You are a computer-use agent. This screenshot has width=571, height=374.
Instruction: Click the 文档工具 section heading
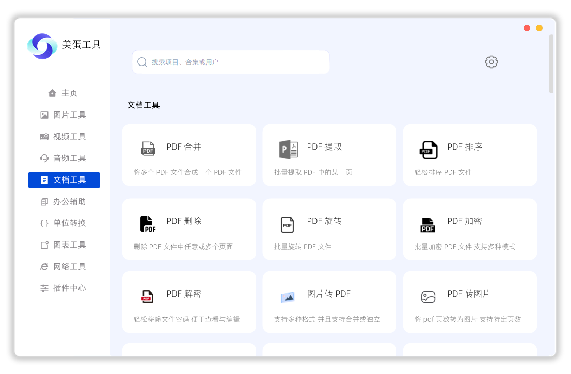[x=144, y=105]
